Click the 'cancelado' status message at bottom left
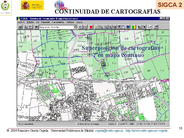 coord(26,124)
